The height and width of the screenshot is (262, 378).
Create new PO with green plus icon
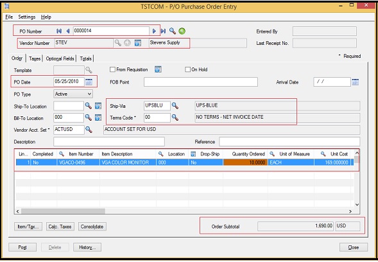182,31
